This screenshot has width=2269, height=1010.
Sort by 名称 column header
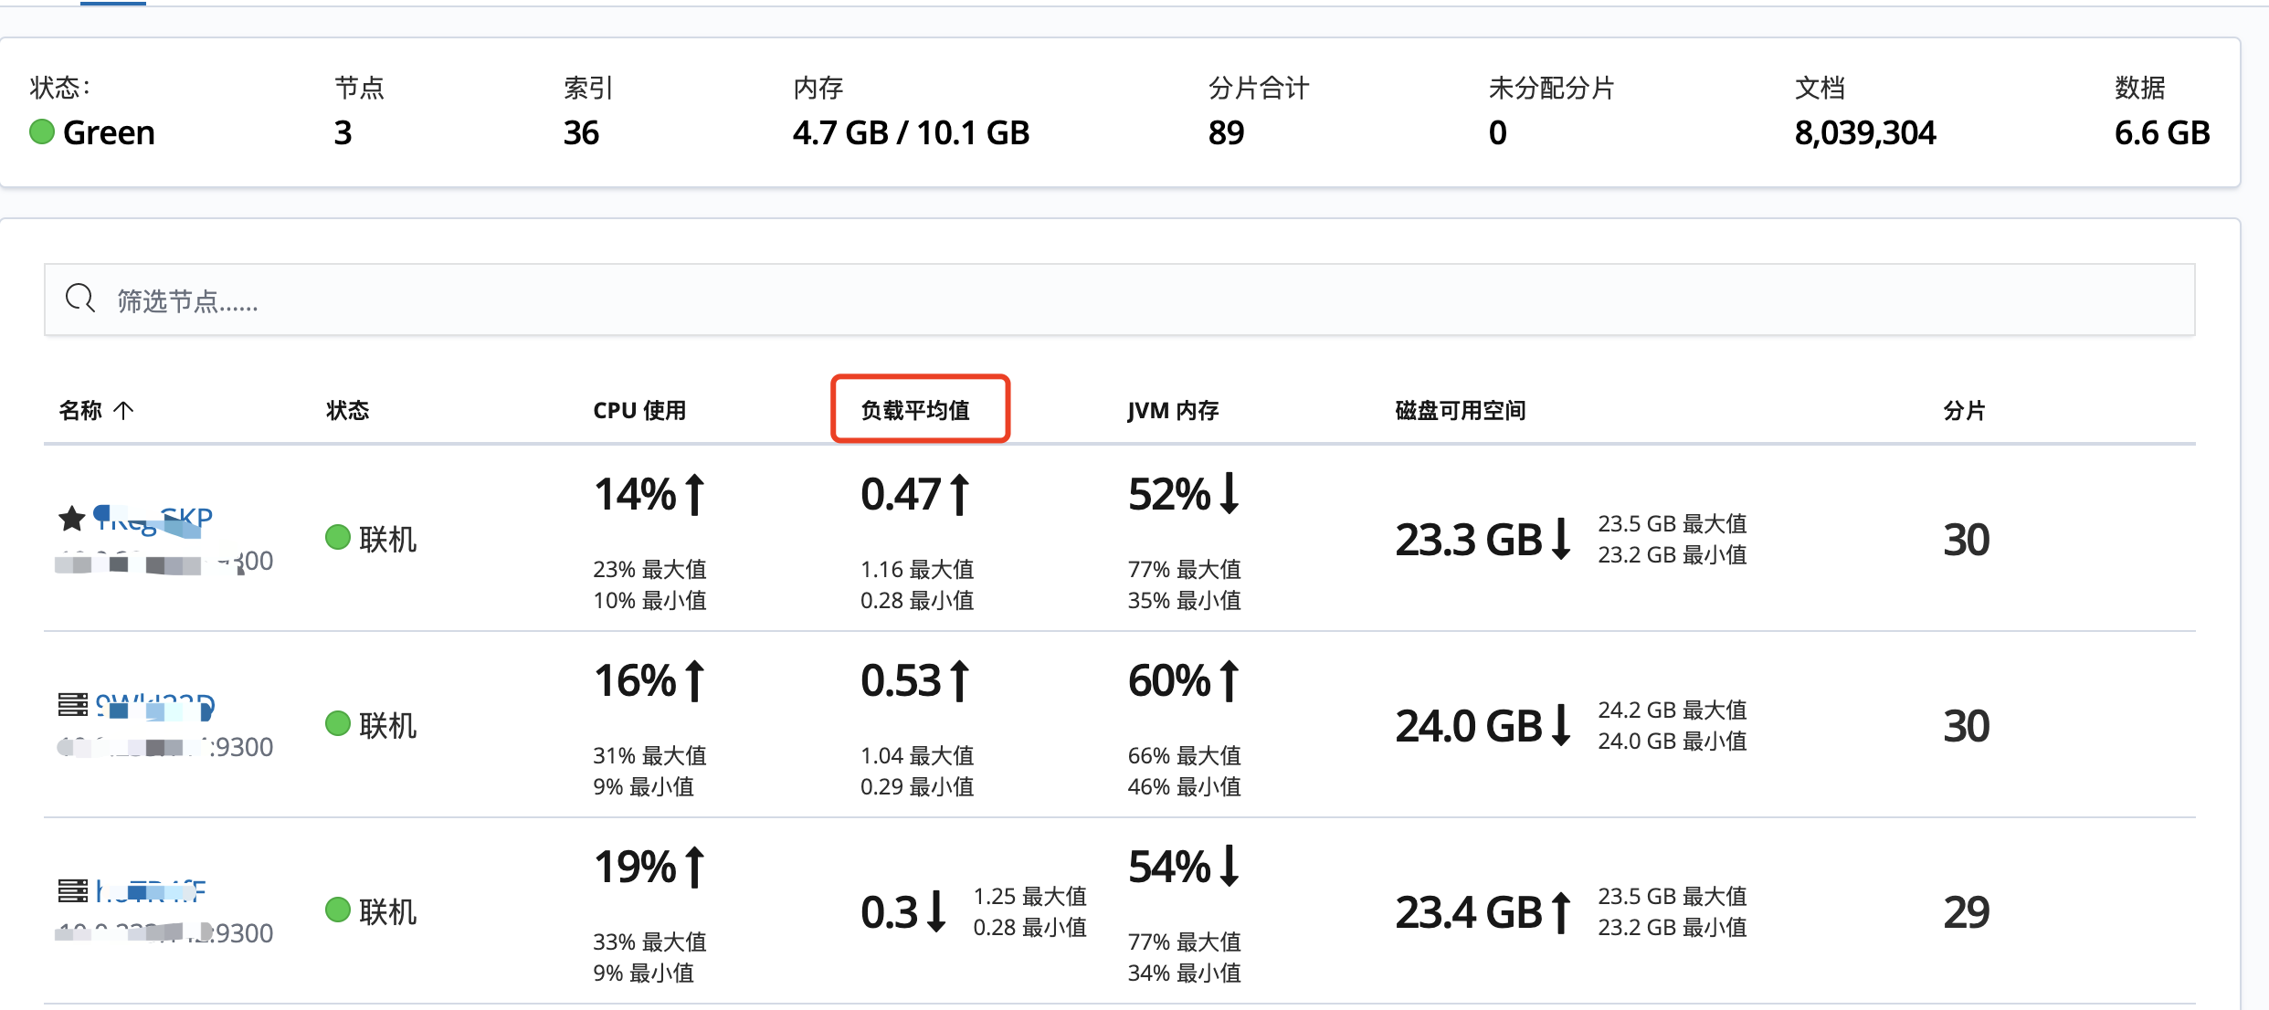click(80, 411)
